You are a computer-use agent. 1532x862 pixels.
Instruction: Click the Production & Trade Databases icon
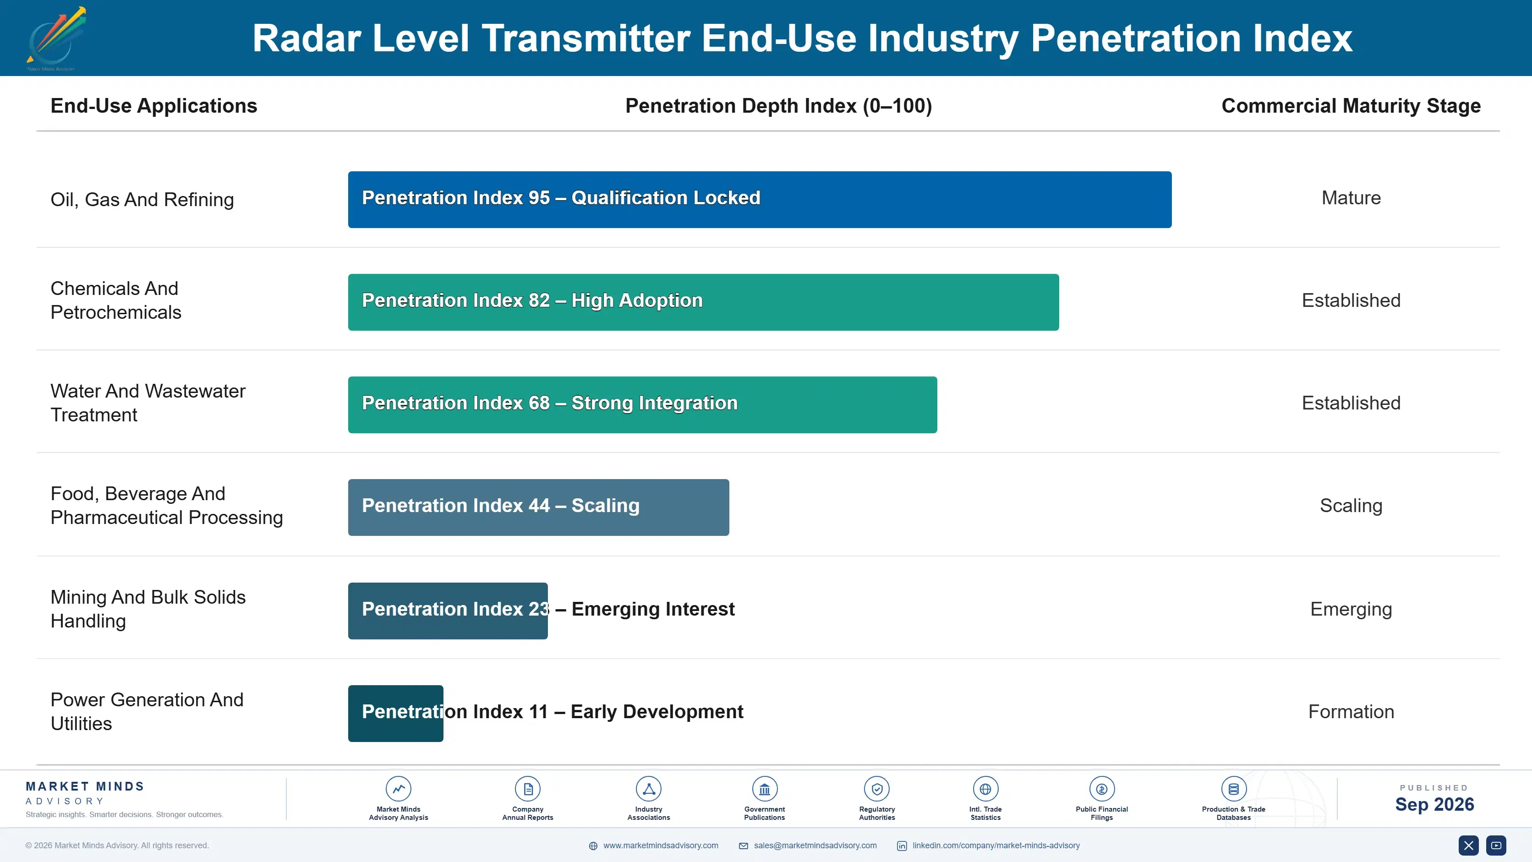pos(1233,789)
